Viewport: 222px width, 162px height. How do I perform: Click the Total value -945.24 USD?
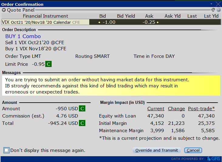(63, 123)
